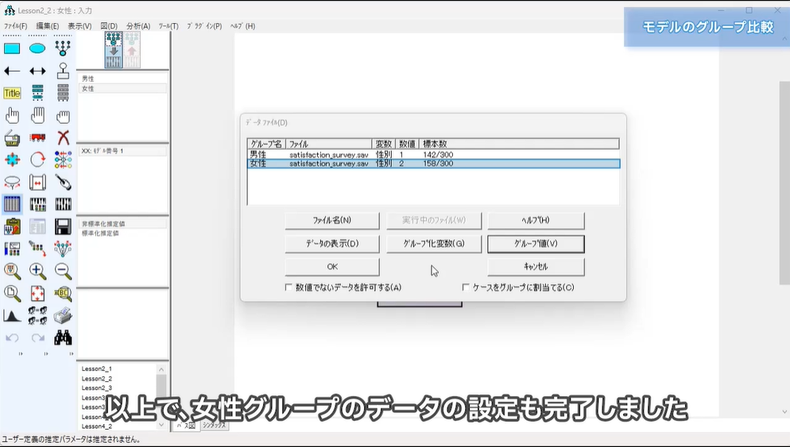
Task: Click the view output path diagram icon
Action: (132, 50)
